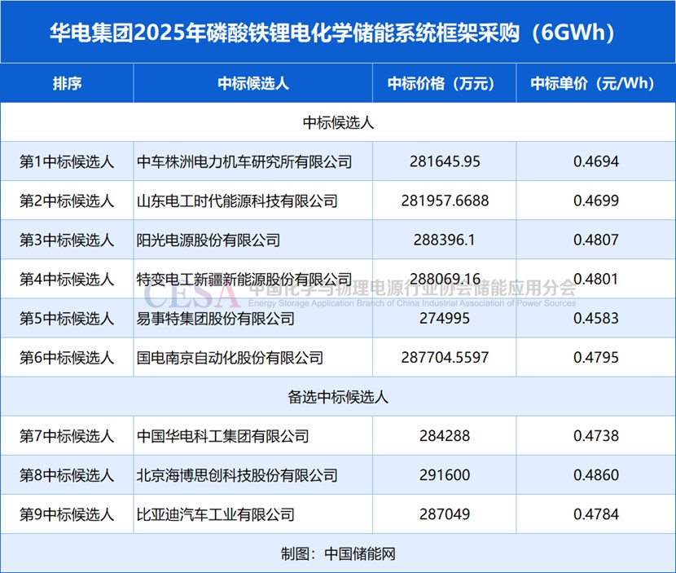Select the price cell 291600
The width and height of the screenshot is (676, 573).
[x=445, y=475]
